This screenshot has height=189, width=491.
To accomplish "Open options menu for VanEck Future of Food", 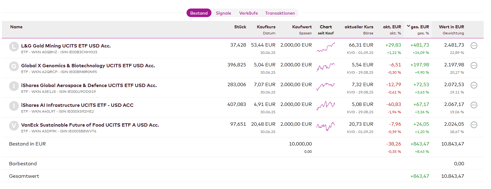I will [474, 125].
